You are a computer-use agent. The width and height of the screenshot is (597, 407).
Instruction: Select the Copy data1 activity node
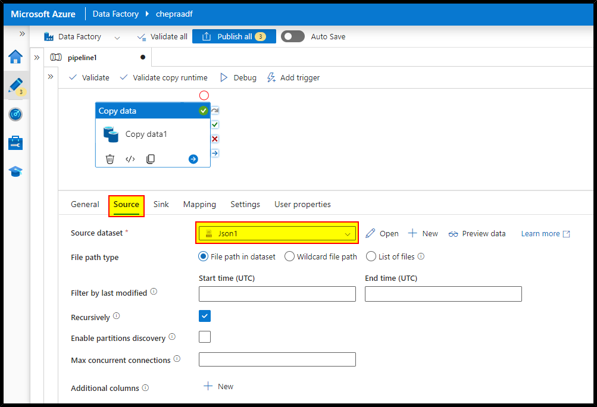point(153,134)
